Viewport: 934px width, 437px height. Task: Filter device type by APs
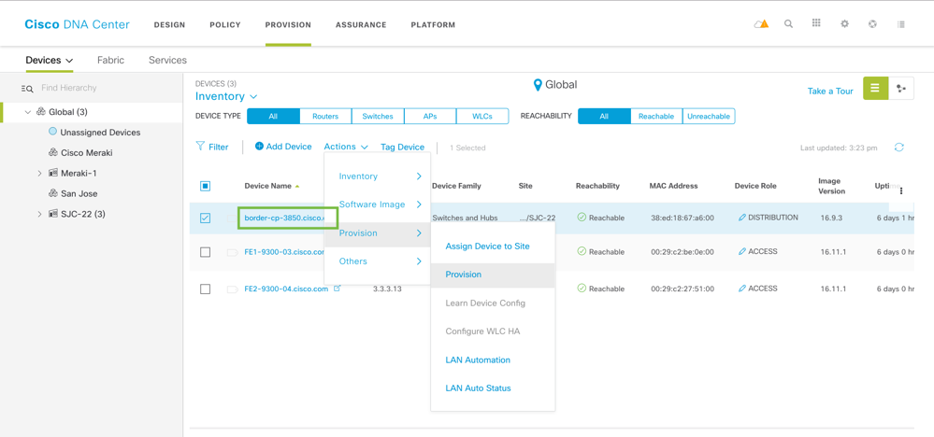tap(430, 116)
